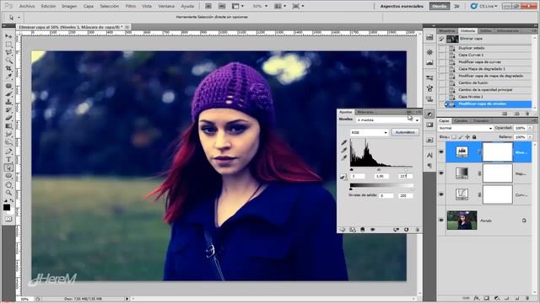540x303 pixels.
Task: Open the Archivo menu
Action: point(27,6)
